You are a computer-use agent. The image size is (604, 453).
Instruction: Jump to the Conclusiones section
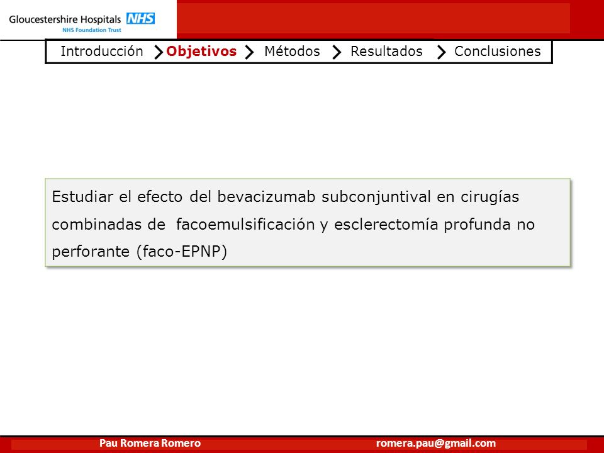click(x=497, y=51)
